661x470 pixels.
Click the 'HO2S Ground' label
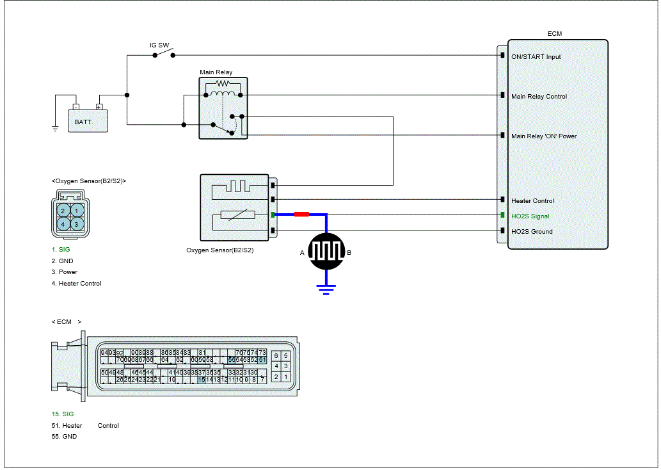click(532, 231)
